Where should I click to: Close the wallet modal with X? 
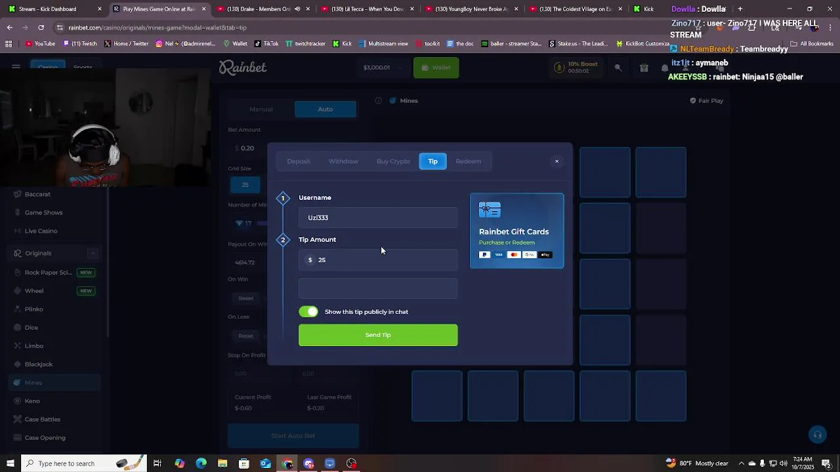(x=556, y=161)
